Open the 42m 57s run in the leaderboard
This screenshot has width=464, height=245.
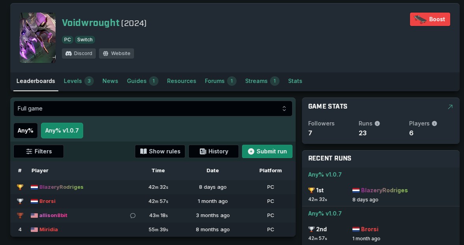(x=158, y=201)
